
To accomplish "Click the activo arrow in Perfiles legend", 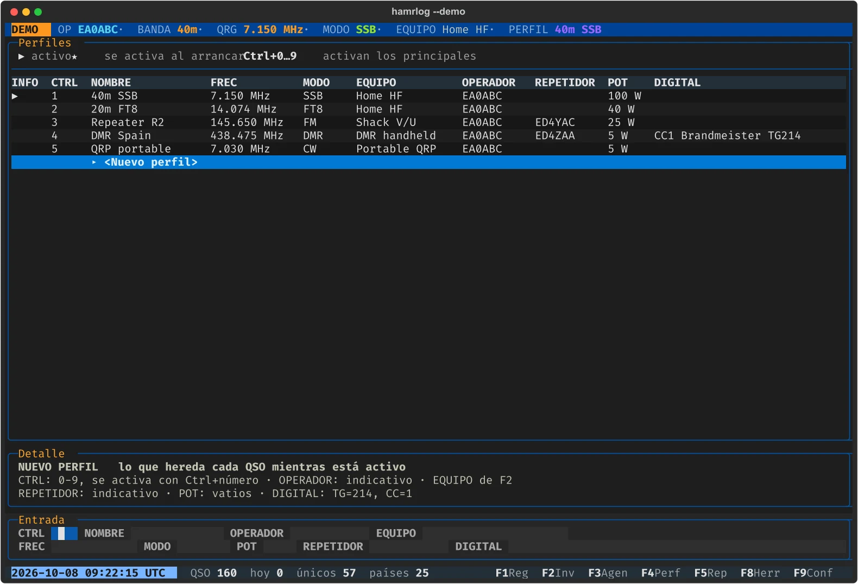I will (21, 56).
